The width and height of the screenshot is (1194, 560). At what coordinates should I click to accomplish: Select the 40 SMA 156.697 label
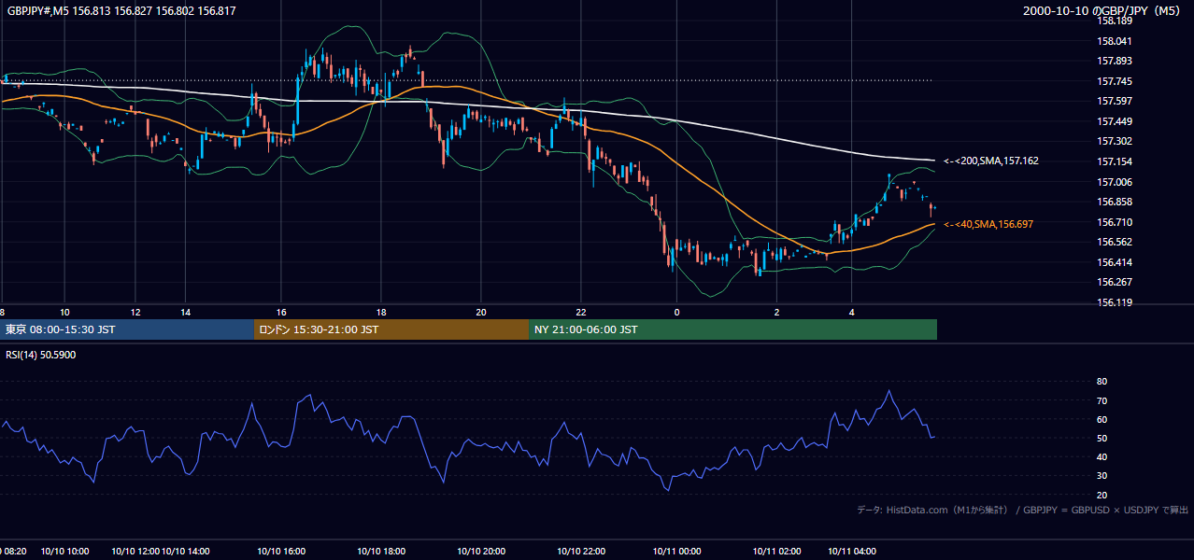[988, 224]
